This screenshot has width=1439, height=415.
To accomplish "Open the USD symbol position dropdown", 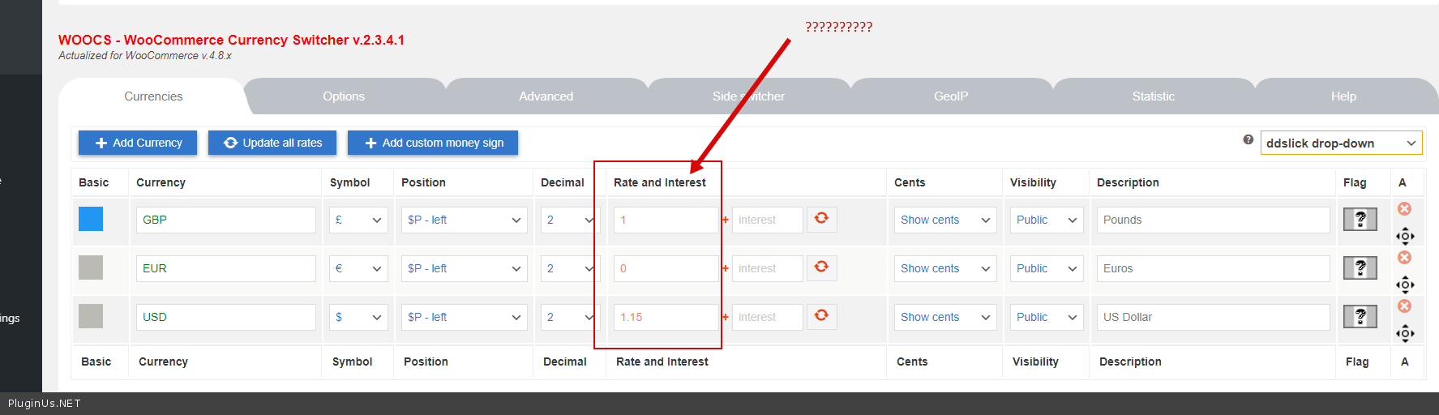I will 464,317.
